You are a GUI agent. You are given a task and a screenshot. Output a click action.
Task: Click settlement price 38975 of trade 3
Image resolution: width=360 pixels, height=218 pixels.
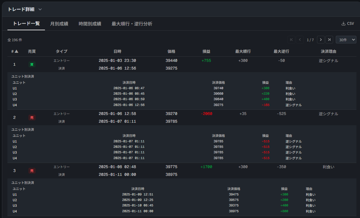[x=171, y=175]
